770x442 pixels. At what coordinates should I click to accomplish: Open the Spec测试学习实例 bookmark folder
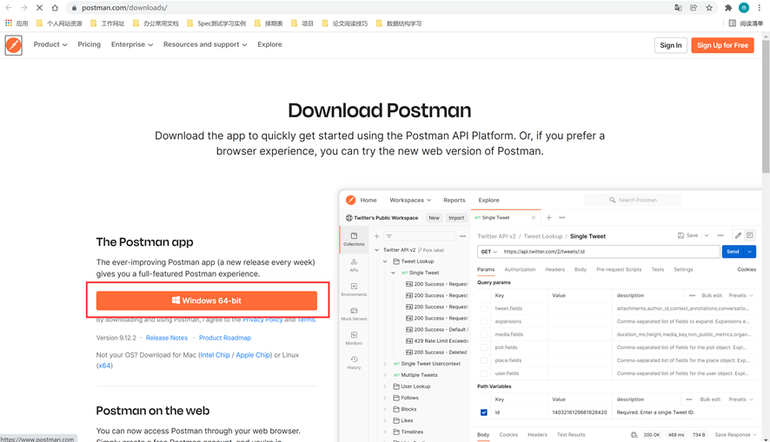(216, 23)
